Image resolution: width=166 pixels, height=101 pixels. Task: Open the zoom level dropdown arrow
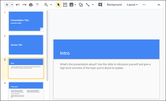(x=51, y=5)
